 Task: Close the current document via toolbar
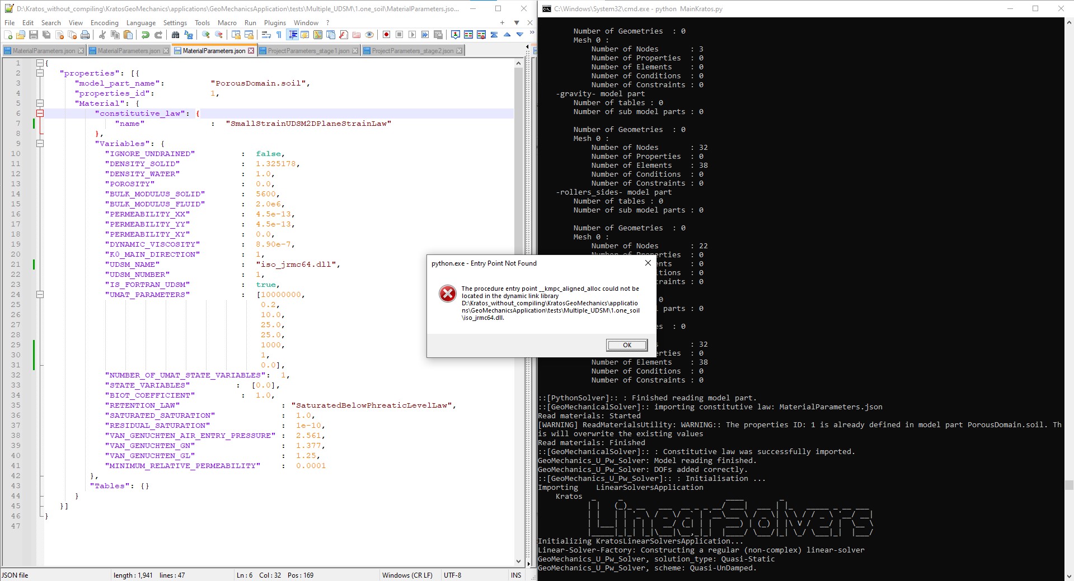[59, 35]
